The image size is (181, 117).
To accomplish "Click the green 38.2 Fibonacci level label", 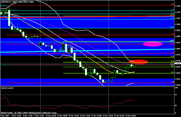I will click(173, 66).
